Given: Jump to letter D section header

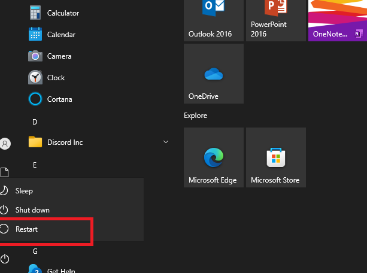Looking at the screenshot, I should 35,122.
